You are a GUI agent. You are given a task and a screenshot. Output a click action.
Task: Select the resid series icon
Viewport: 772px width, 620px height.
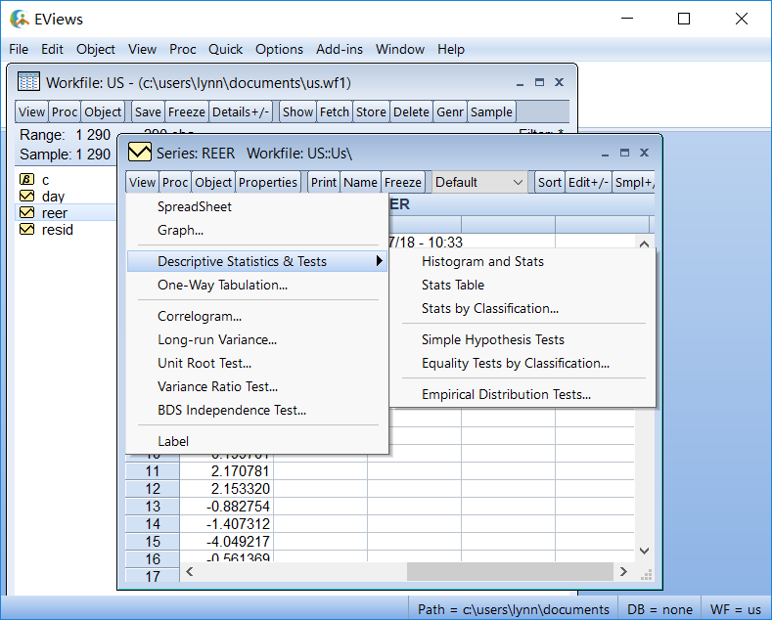(x=26, y=229)
